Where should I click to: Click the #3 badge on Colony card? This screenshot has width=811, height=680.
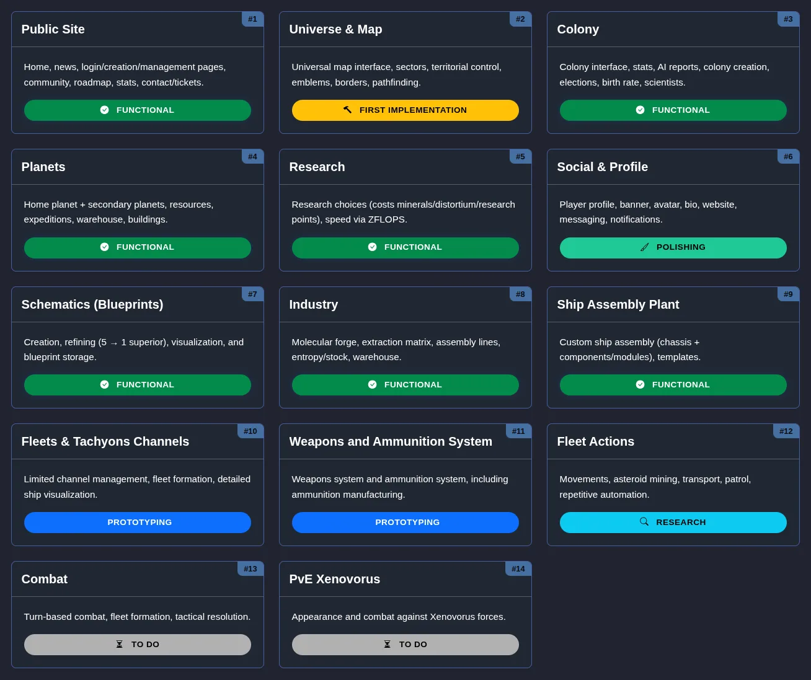(789, 19)
